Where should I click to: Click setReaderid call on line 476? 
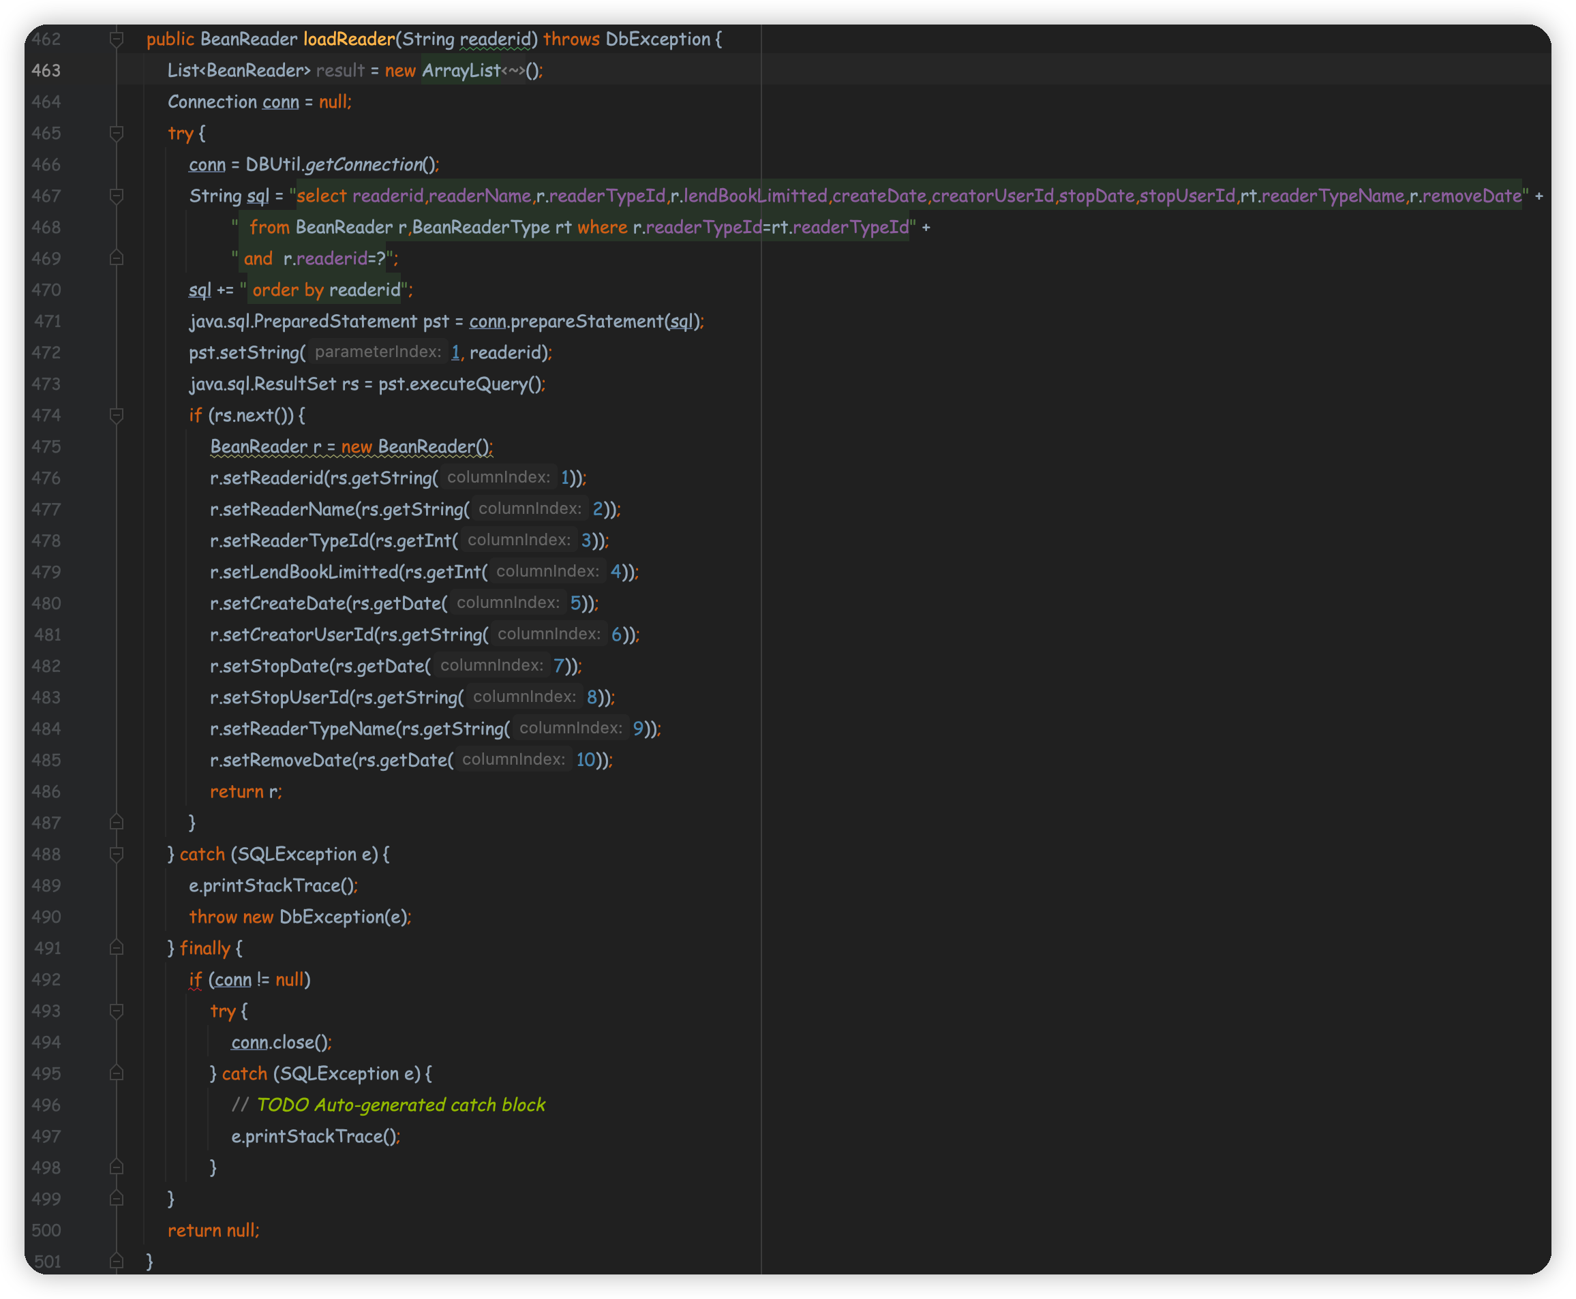(273, 478)
